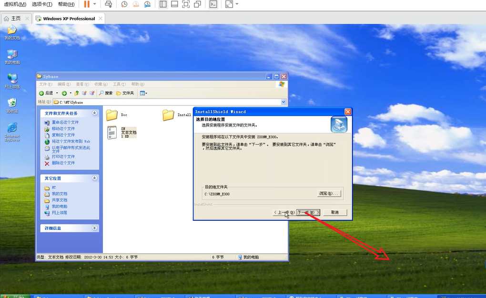Screen dimensions: 486x298
Task: Toggle the library sidebar panel icon
Action: tap(163, 4)
